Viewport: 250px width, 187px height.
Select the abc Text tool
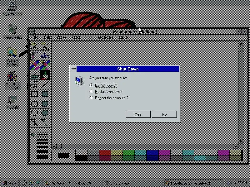pyautogui.click(x=45, y=55)
